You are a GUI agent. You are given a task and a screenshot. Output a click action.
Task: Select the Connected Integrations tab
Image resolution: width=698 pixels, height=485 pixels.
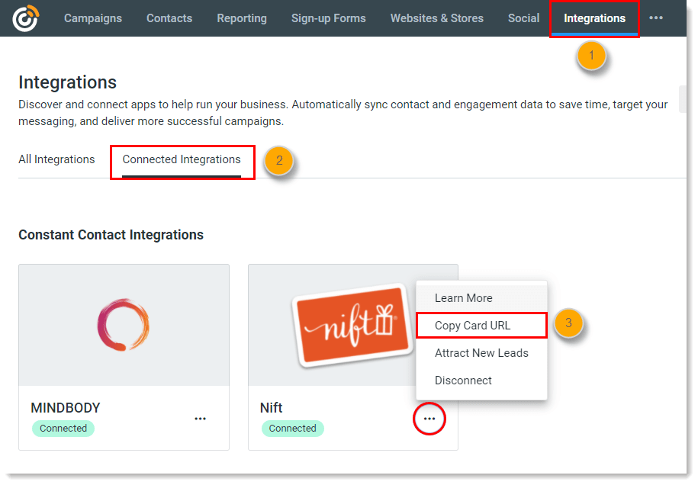[x=182, y=159]
